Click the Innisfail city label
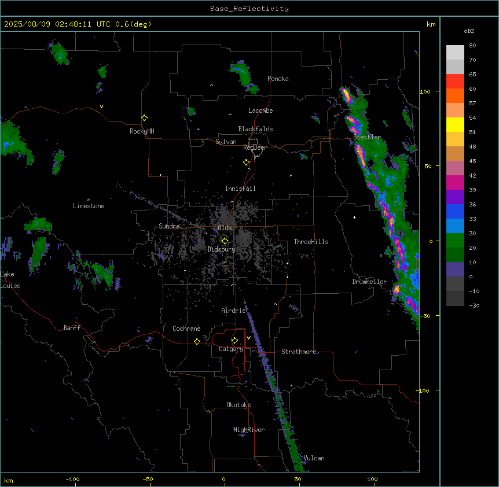This screenshot has width=499, height=487. click(240, 189)
